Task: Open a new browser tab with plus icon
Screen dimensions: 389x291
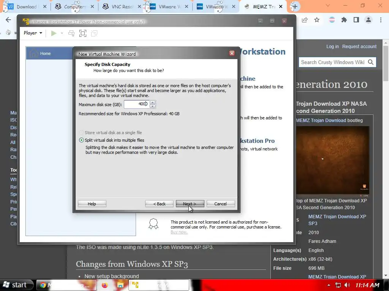Action: 295,7
